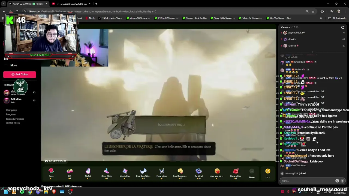The image size is (349, 196).
Task: Open Stream - Kick Dashboard bookmark
Action: (194, 18)
